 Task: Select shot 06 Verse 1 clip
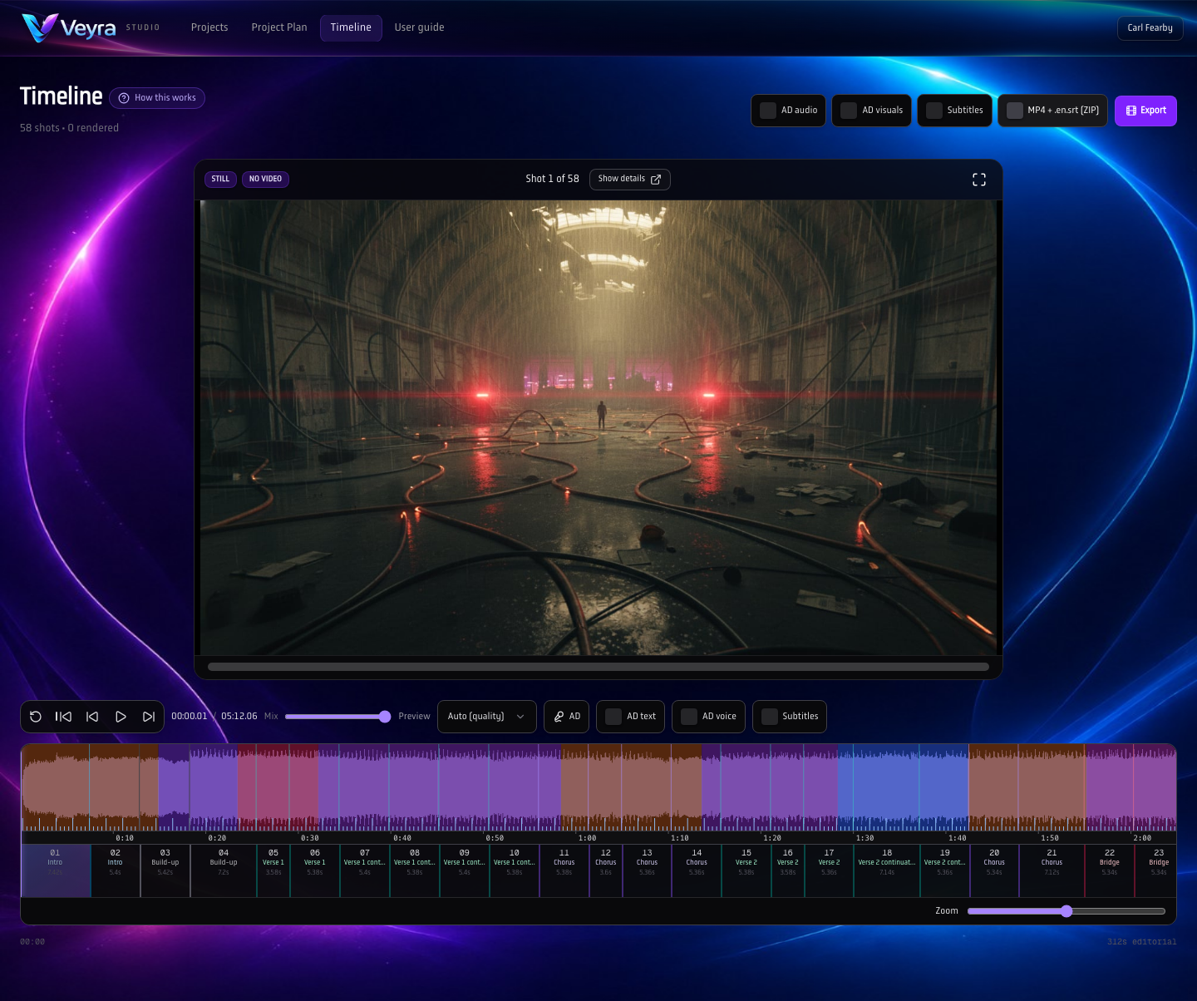[x=315, y=870]
